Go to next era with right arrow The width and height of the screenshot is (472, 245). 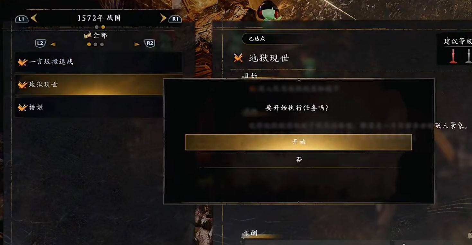(x=163, y=18)
